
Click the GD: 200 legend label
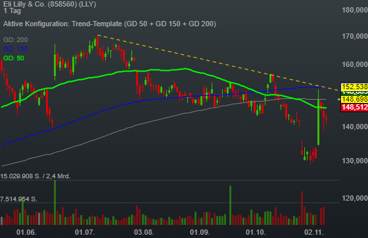pos(16,40)
